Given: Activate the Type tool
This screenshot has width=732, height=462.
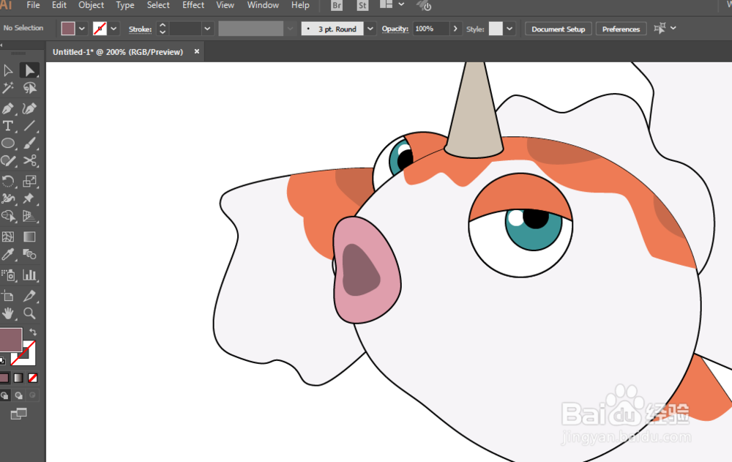Looking at the screenshot, I should tap(8, 126).
